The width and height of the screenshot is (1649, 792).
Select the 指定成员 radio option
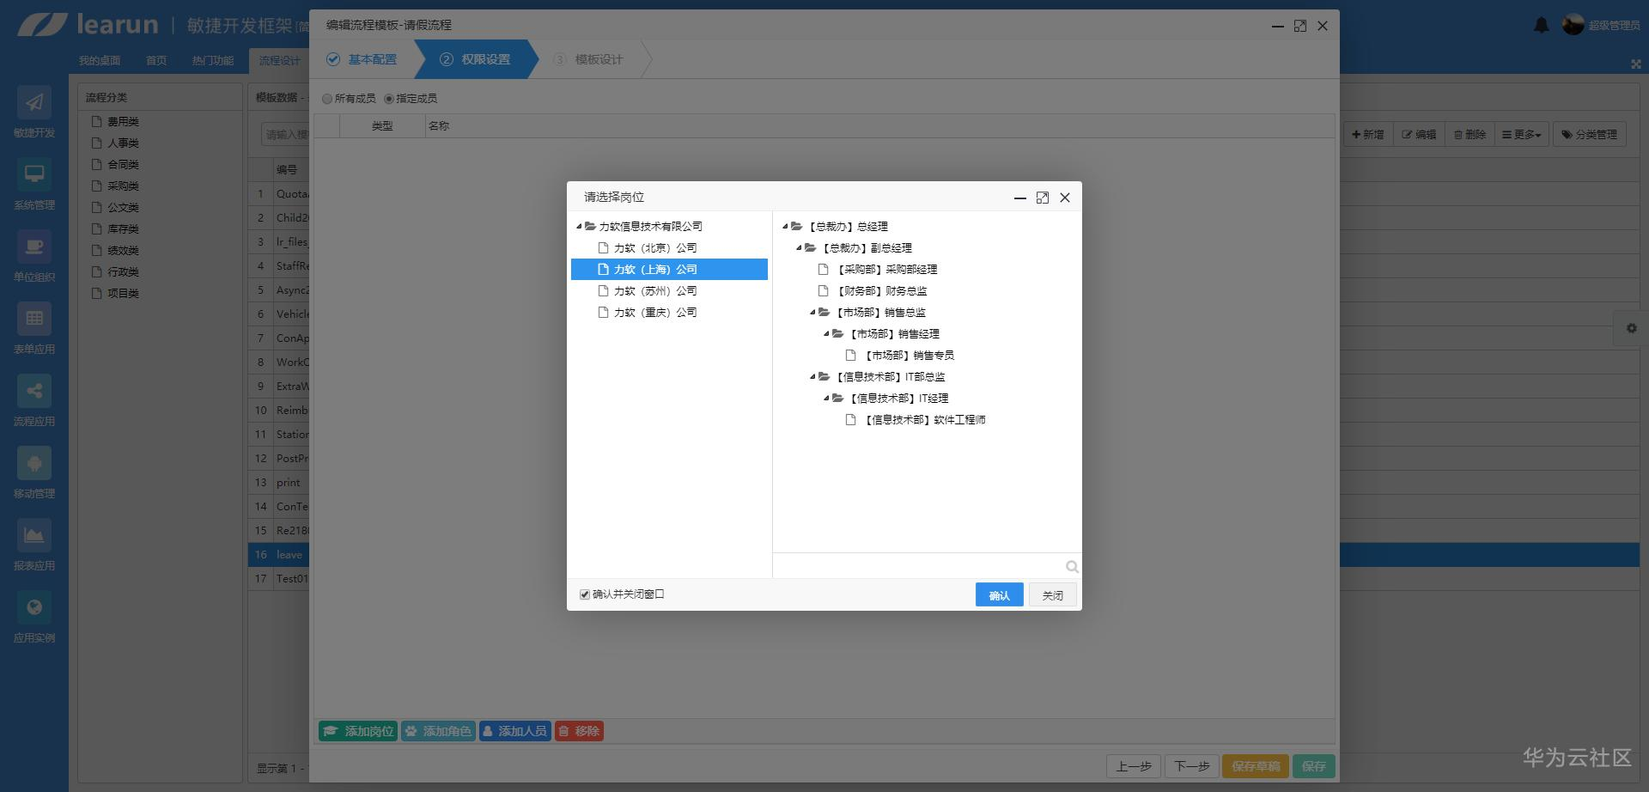tap(388, 99)
